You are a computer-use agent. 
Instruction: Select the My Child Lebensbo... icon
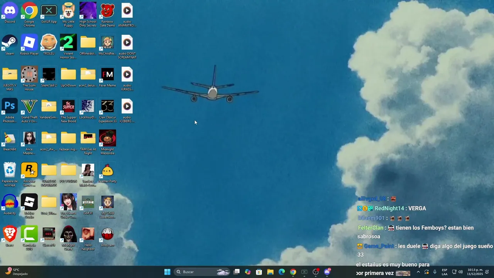[x=107, y=206]
